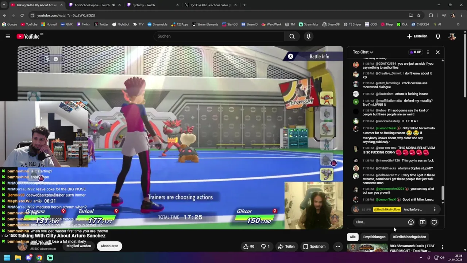Viewport: 467px width, 263px height.
Task: Open options for B03 Showmatch Duels video
Action: pyautogui.click(x=442, y=247)
